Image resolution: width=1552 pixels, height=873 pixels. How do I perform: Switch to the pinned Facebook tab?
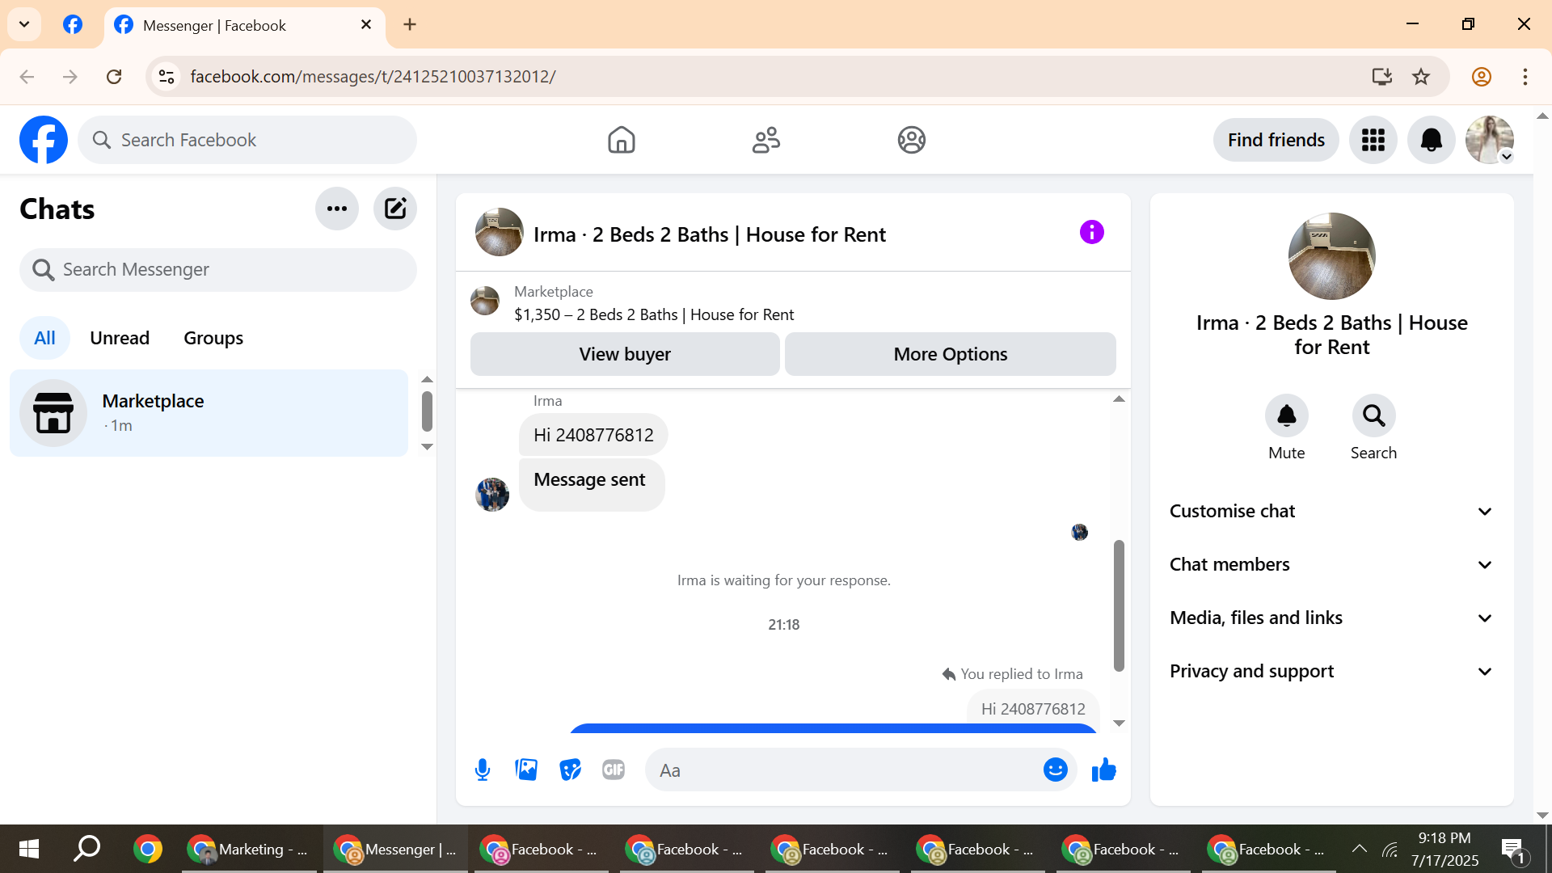coord(73,24)
